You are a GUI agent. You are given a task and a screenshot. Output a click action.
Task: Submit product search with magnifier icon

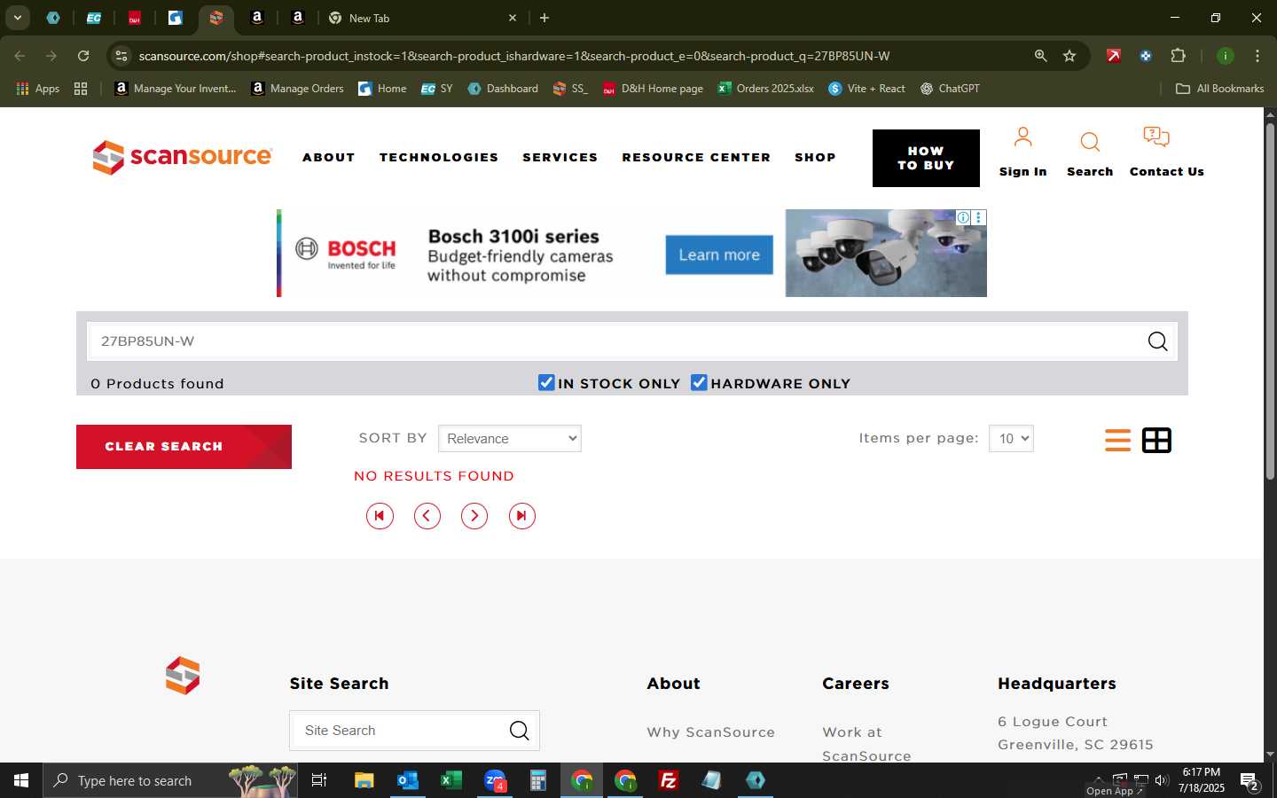[x=1157, y=341]
